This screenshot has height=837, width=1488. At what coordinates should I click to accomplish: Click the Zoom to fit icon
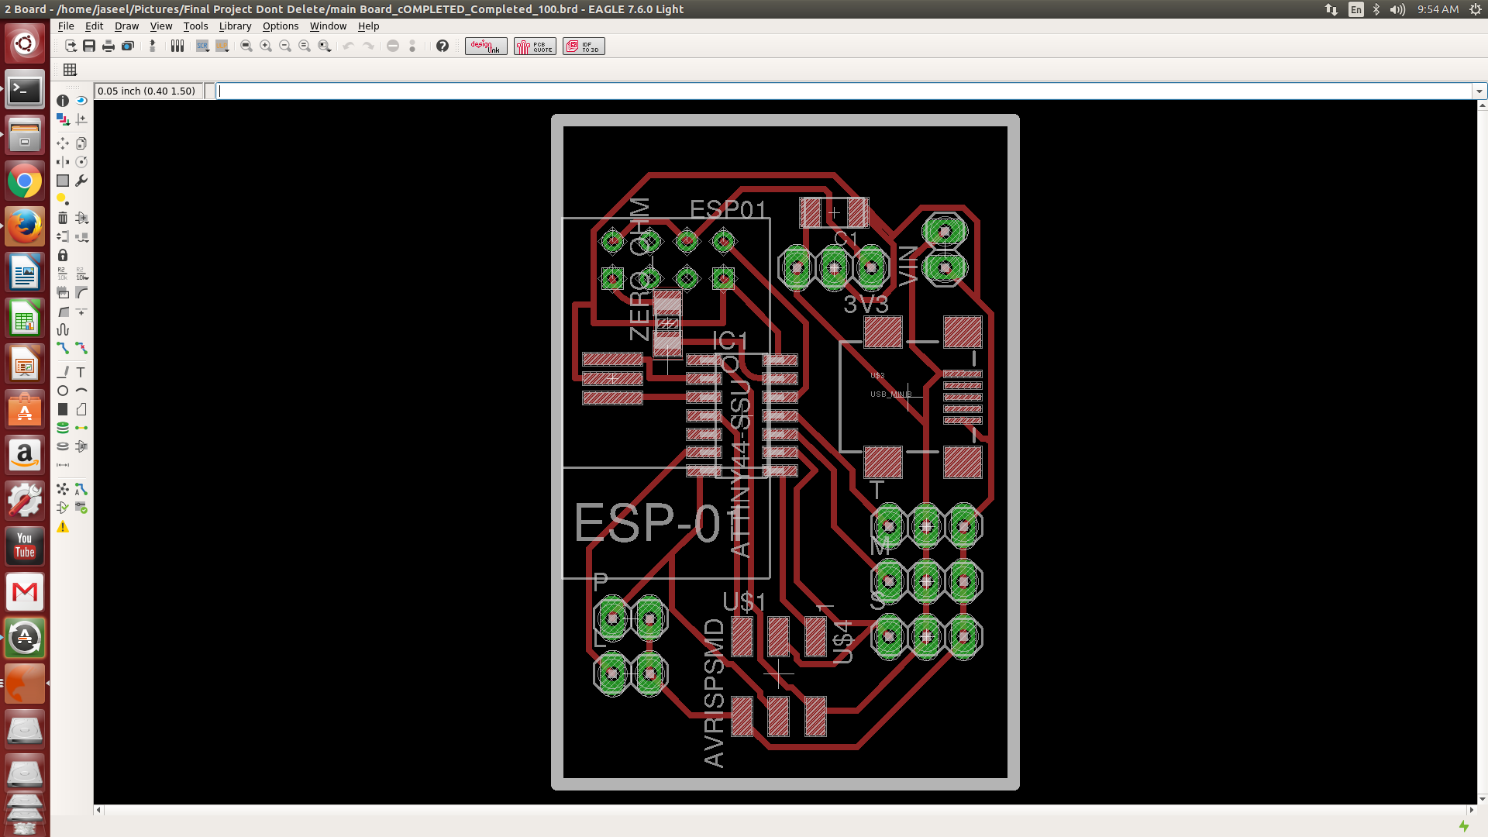click(246, 46)
